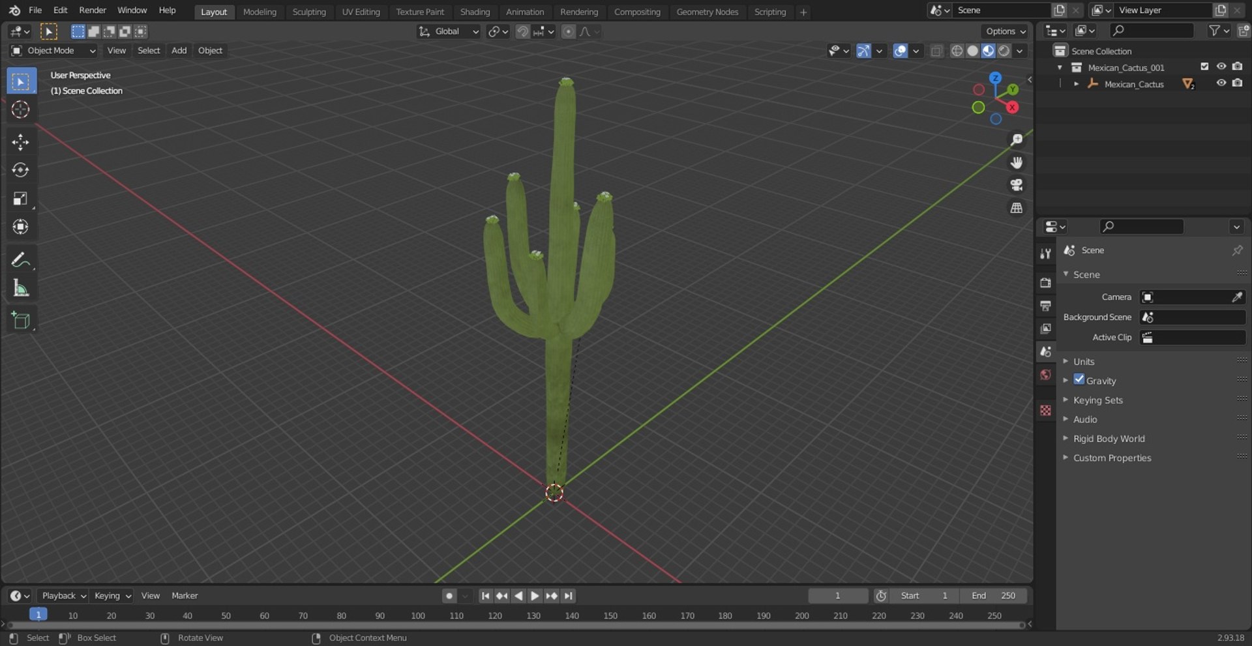Open the Global transform orientation dropdown
Image resolution: width=1252 pixels, height=646 pixels.
pyautogui.click(x=449, y=31)
